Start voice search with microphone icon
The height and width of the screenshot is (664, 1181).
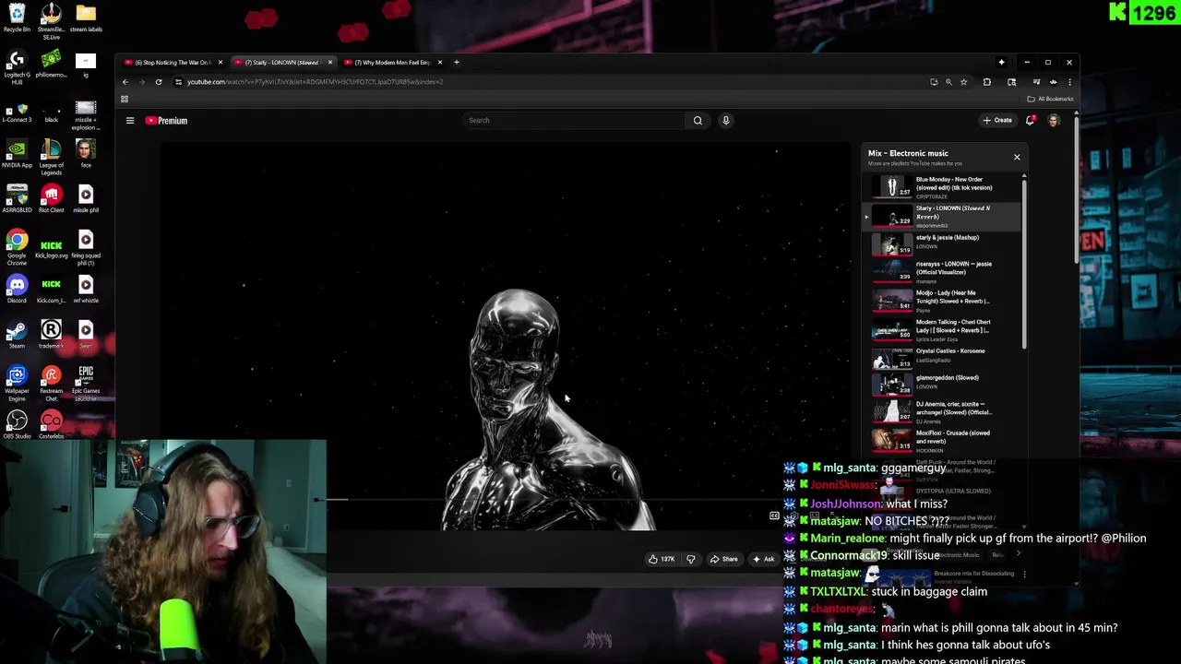coord(726,120)
